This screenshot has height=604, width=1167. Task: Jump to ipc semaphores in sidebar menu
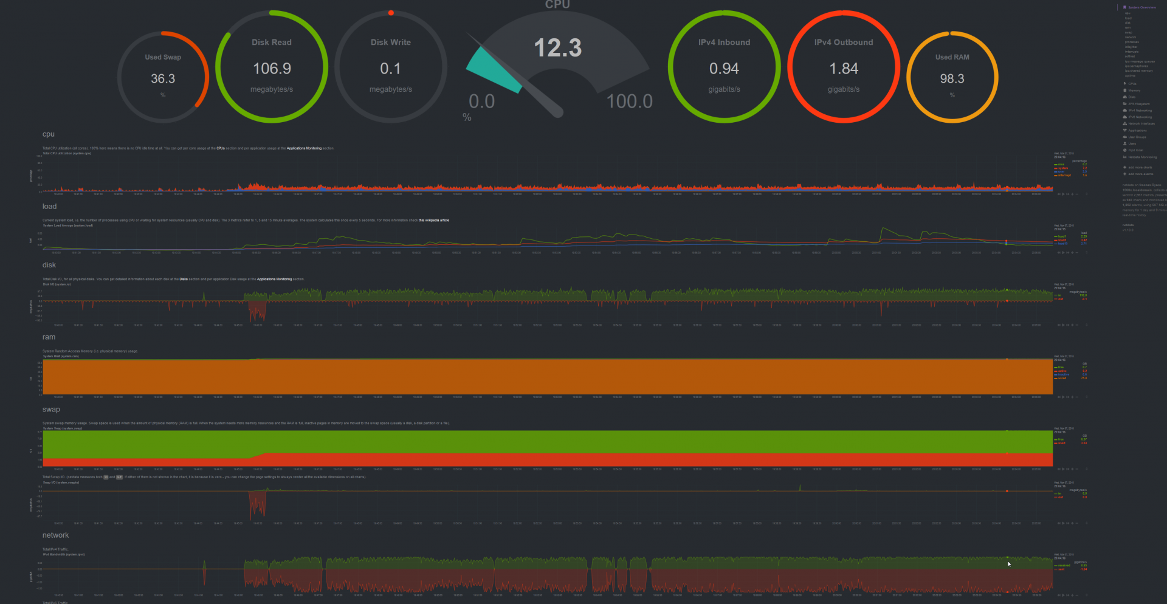click(1137, 66)
